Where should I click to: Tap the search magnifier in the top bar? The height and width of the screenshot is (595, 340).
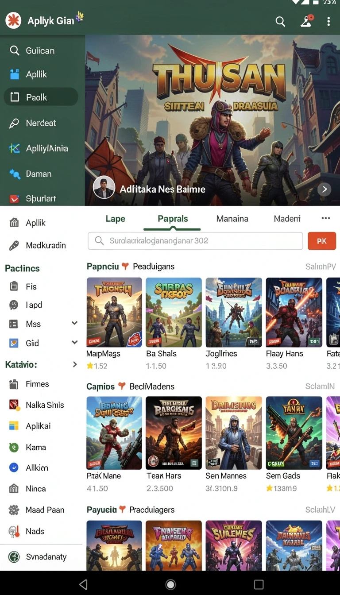pyautogui.click(x=280, y=21)
